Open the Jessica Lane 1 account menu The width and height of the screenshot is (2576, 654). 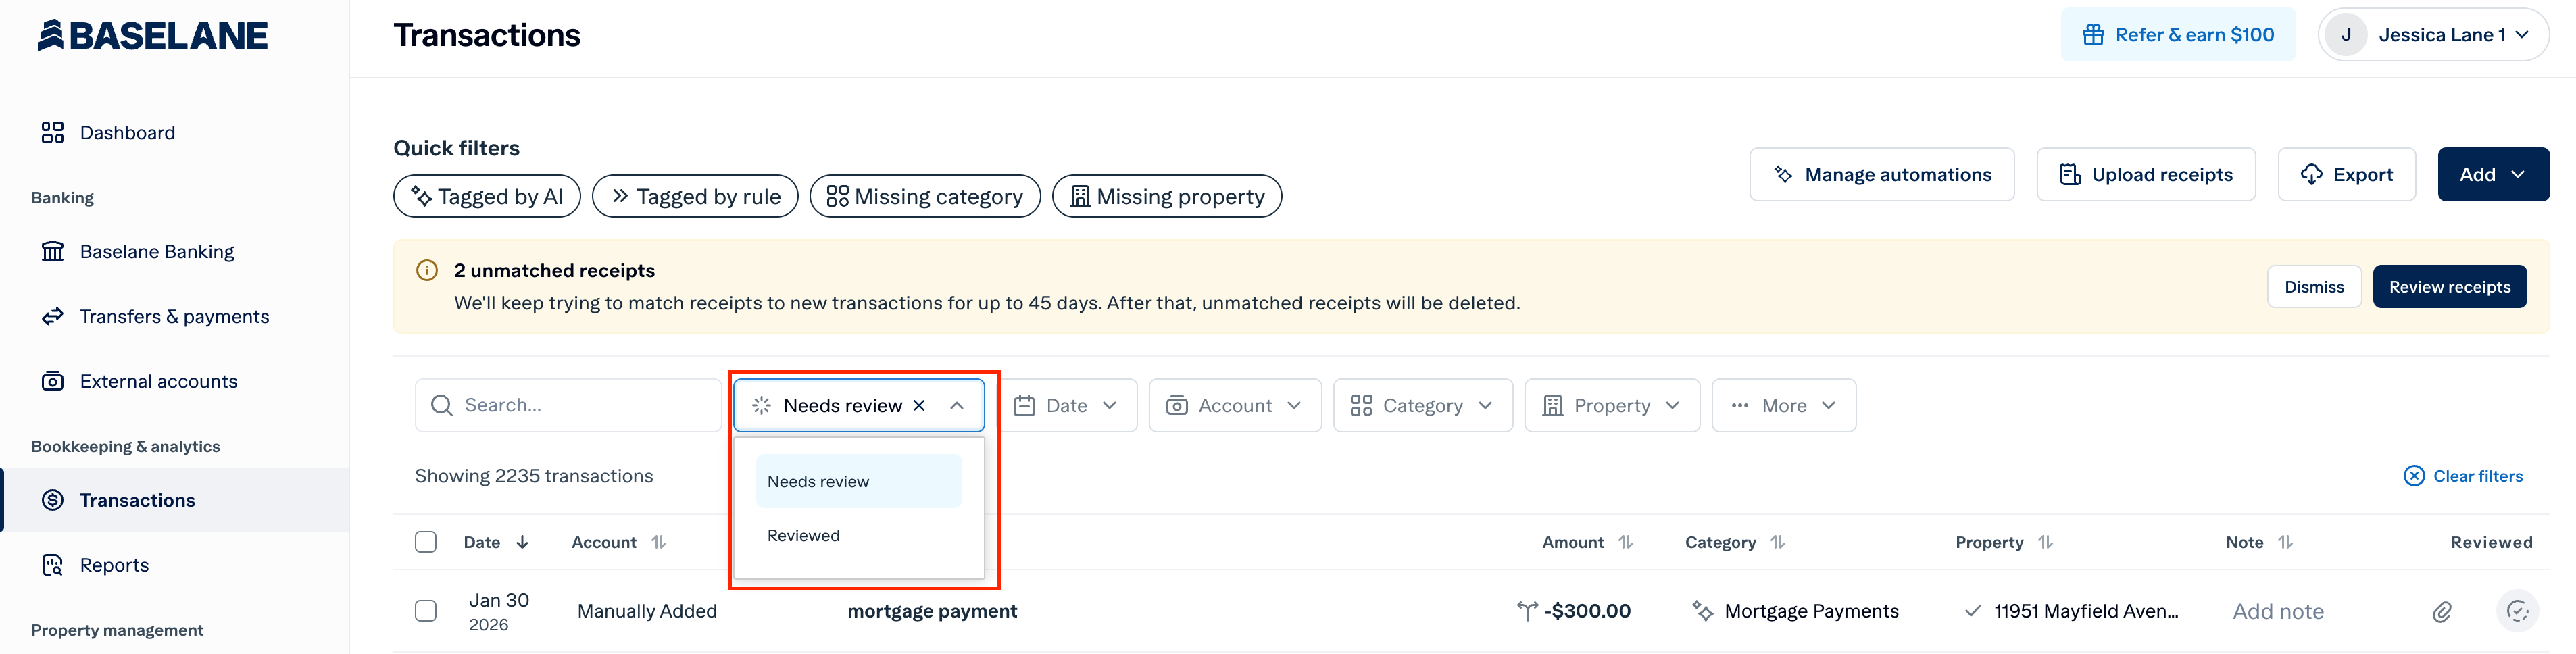2432,35
